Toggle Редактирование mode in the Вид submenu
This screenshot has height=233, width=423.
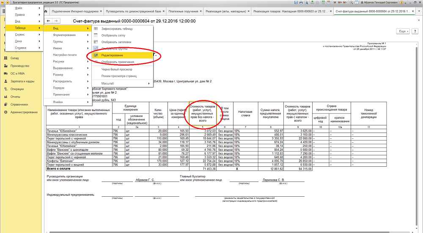pos(113,55)
